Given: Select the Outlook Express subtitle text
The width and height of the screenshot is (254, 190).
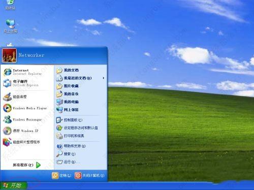Looking at the screenshot, I should [26, 85].
